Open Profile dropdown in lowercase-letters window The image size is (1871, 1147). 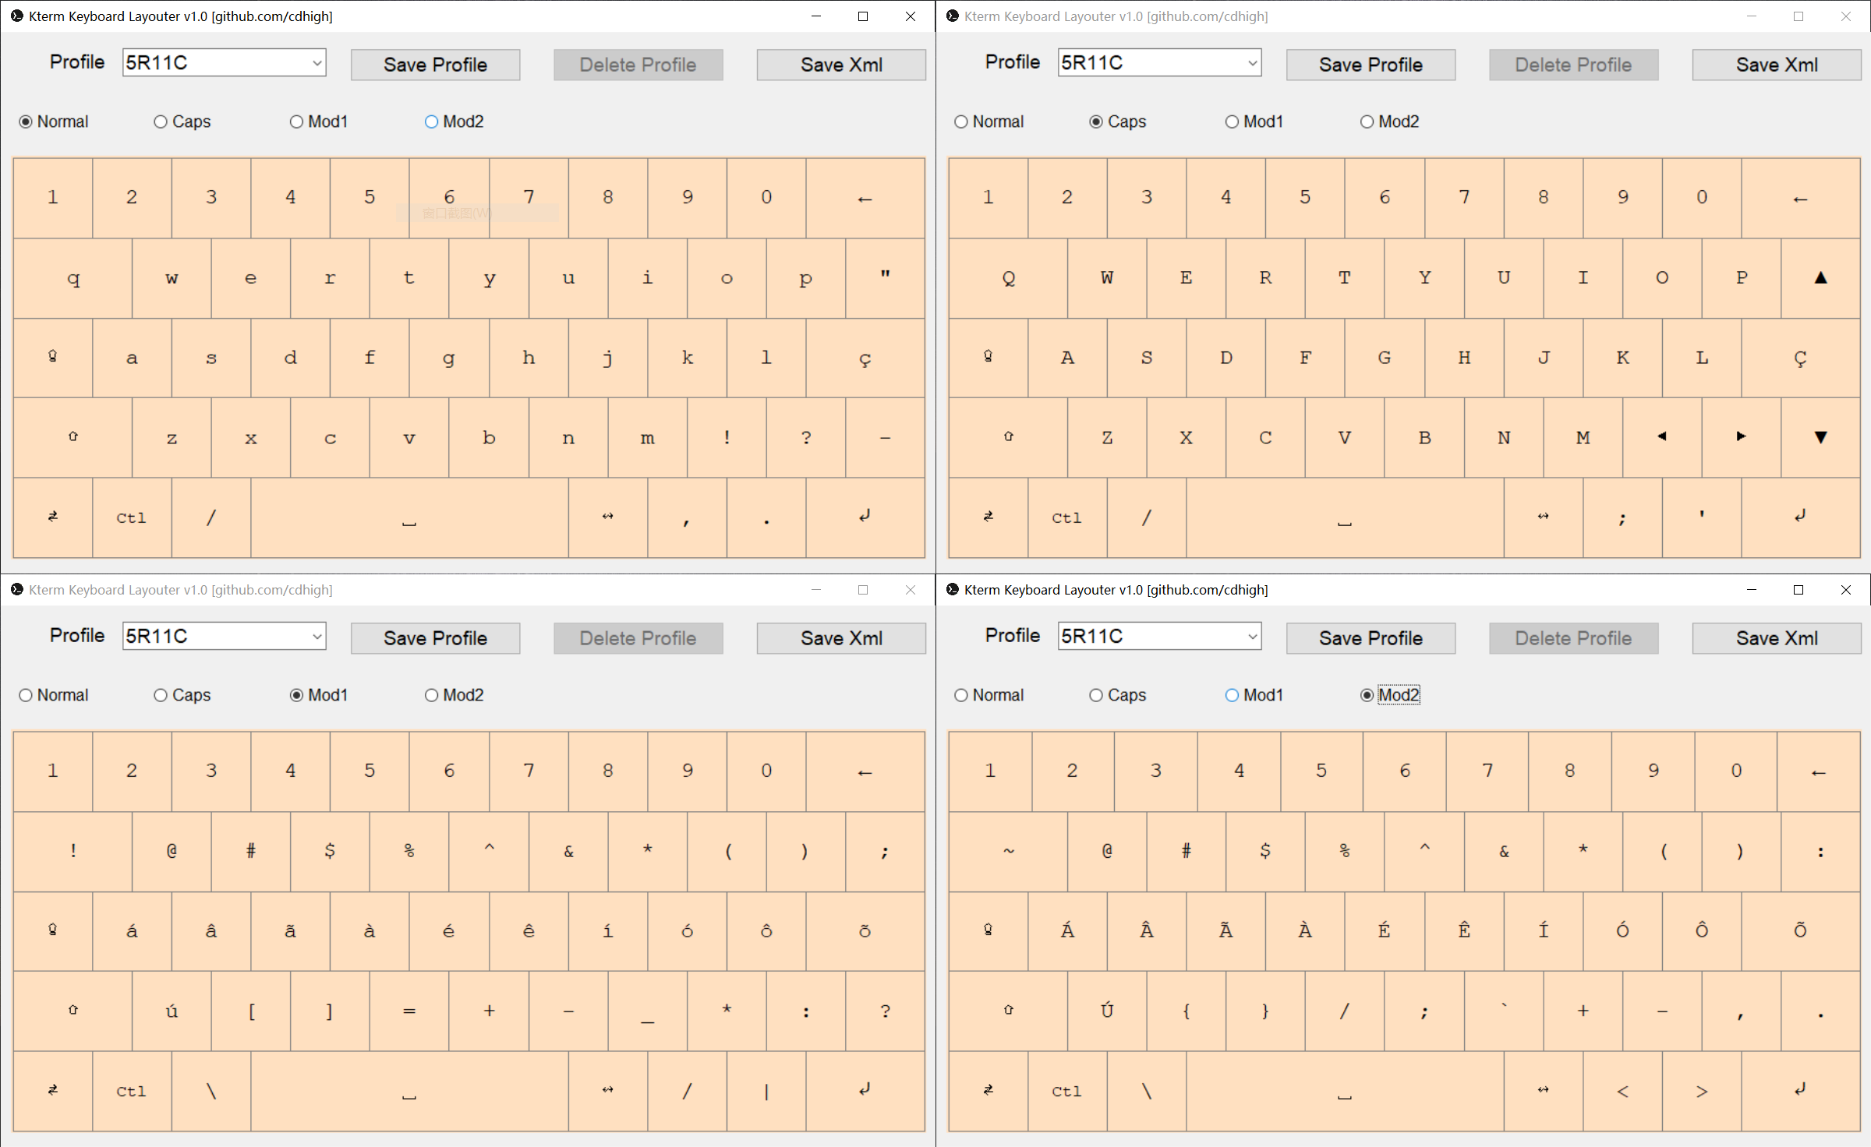click(317, 63)
